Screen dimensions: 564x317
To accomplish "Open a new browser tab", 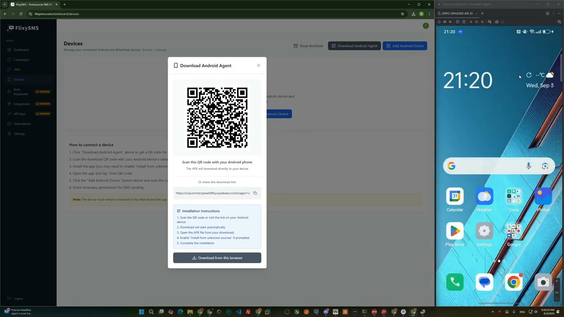I will (64, 4).
